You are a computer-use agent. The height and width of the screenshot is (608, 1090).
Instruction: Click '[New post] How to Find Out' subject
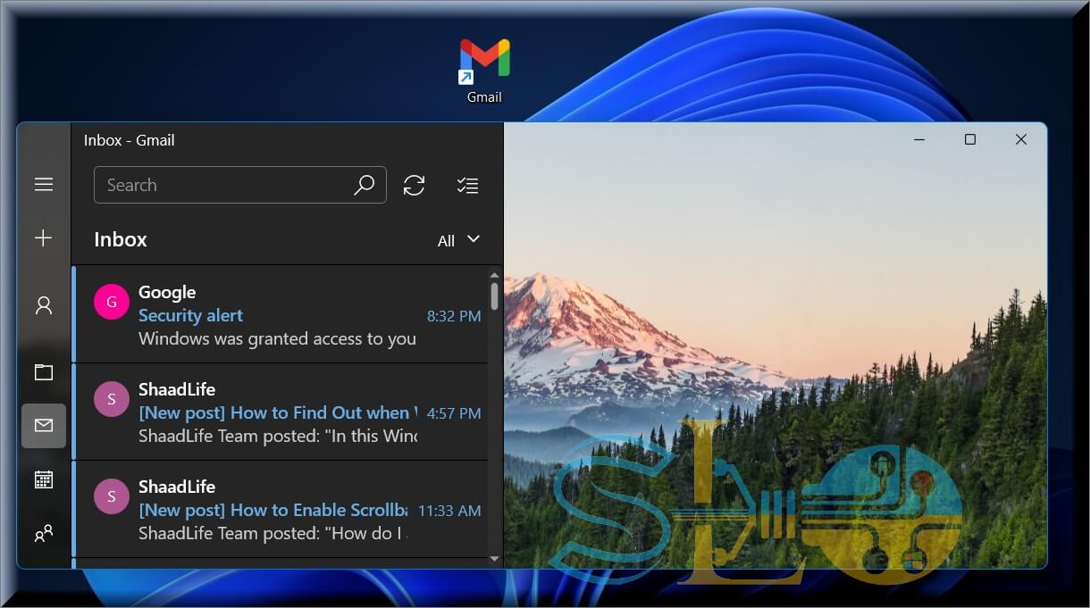[x=278, y=412]
